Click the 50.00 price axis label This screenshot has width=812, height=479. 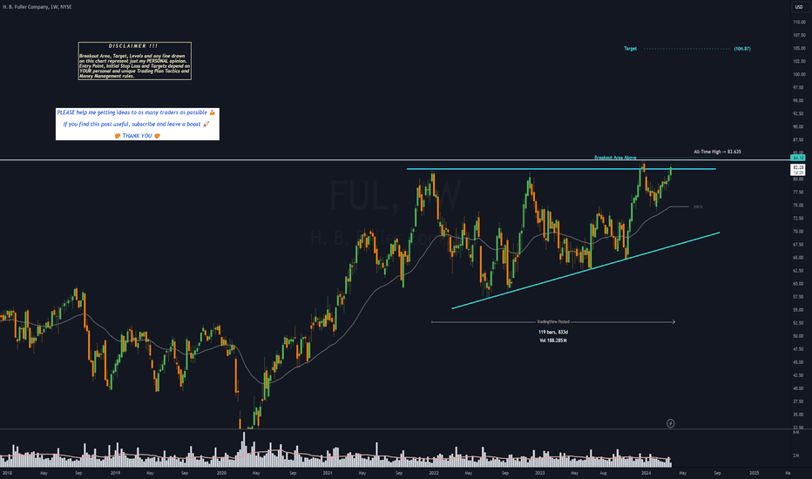click(799, 336)
